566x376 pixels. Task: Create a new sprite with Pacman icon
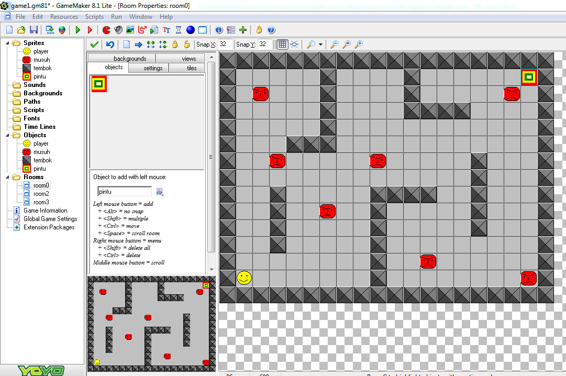(x=106, y=30)
